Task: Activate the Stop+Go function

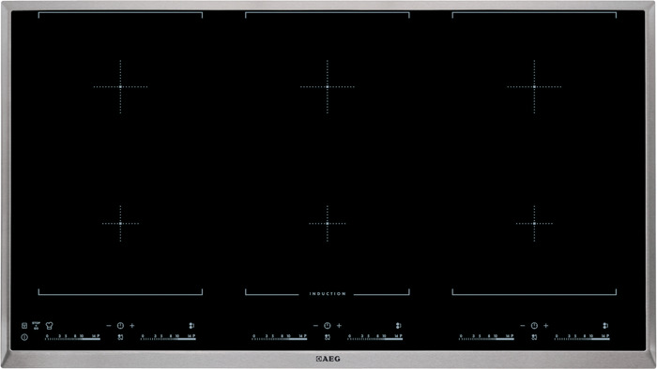Action: click(36, 325)
